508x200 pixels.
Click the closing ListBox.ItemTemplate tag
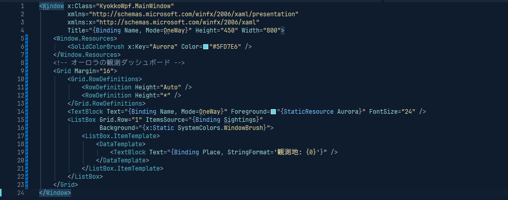[122, 169]
